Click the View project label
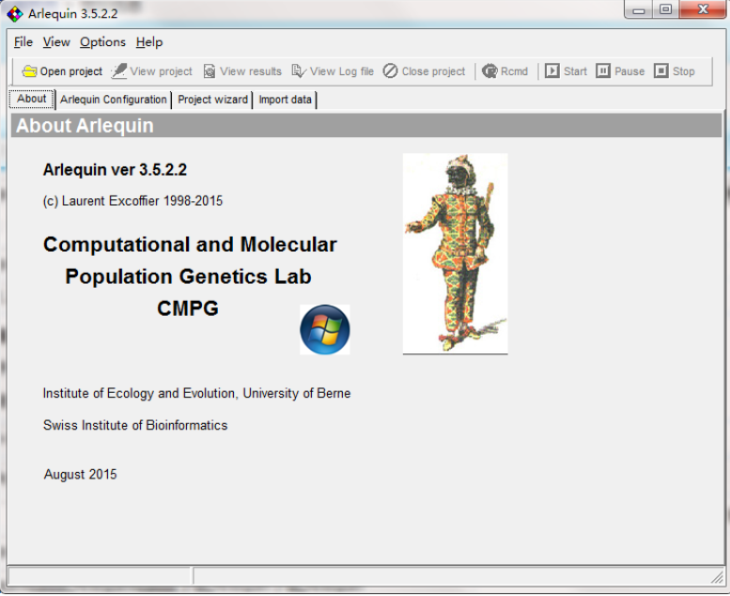730x596 pixels. coord(161,71)
